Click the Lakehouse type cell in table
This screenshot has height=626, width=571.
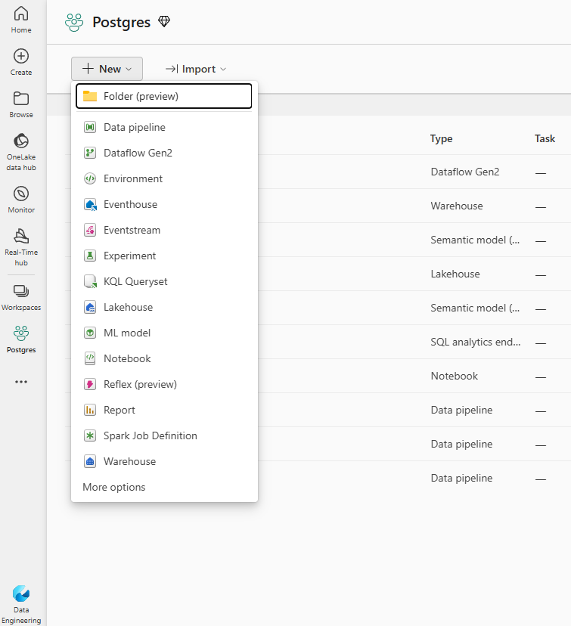455,274
